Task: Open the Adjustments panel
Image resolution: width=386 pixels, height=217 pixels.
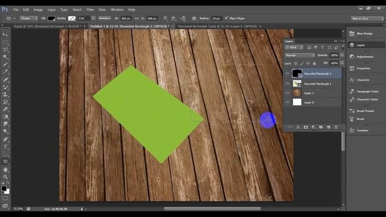Action: tap(365, 57)
